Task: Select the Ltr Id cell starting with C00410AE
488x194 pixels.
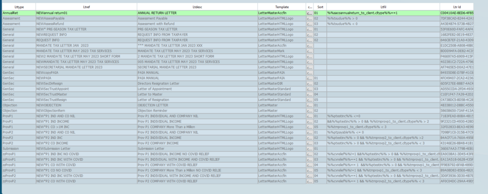Action: [463, 13]
